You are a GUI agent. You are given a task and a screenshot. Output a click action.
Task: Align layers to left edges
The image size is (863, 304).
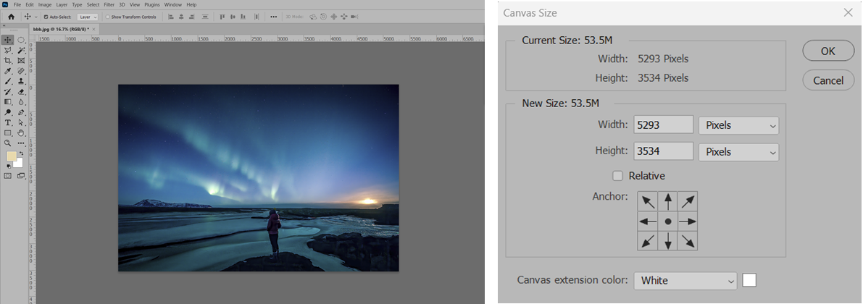click(170, 17)
